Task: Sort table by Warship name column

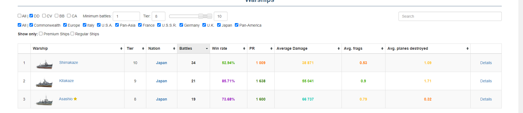Action: [77, 48]
